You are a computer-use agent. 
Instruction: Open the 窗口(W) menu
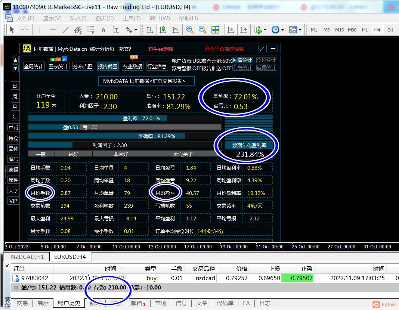coord(160,18)
